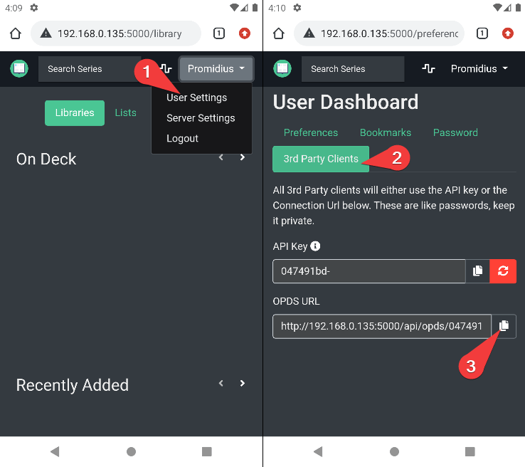The height and width of the screenshot is (467, 525).
Task: Collapse the open Promidius menu on the library screen
Action: pyautogui.click(x=216, y=69)
